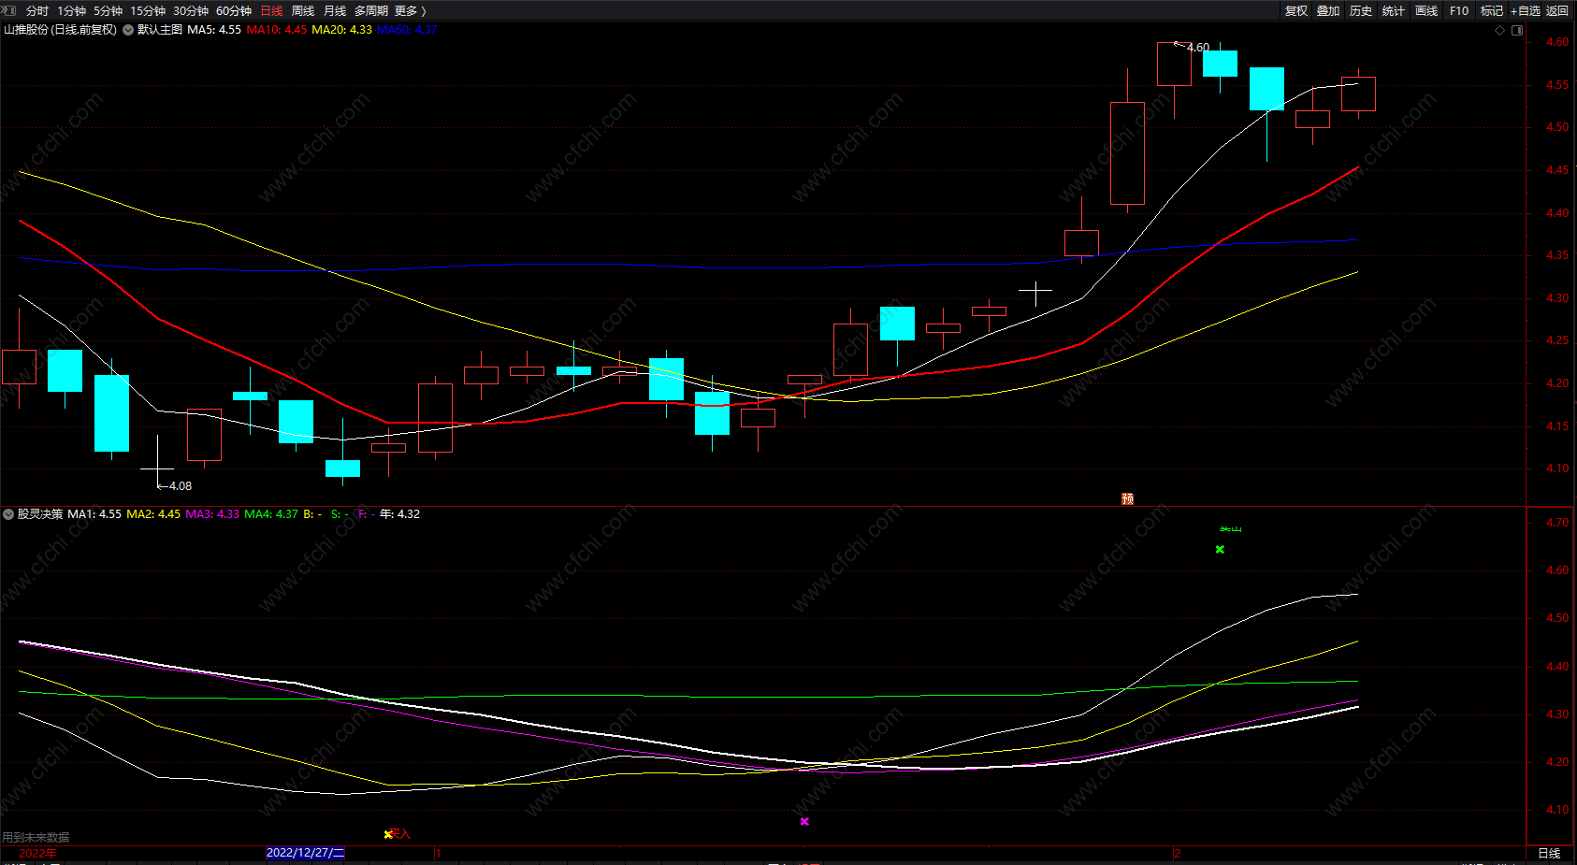The height and width of the screenshot is (865, 1577).
Task: Switch to 周线 weekly chart
Action: [x=303, y=11]
